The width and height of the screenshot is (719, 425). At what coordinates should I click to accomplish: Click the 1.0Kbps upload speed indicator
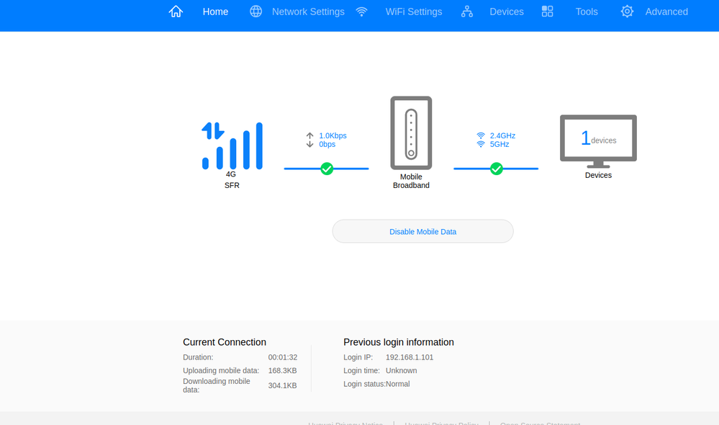333,136
